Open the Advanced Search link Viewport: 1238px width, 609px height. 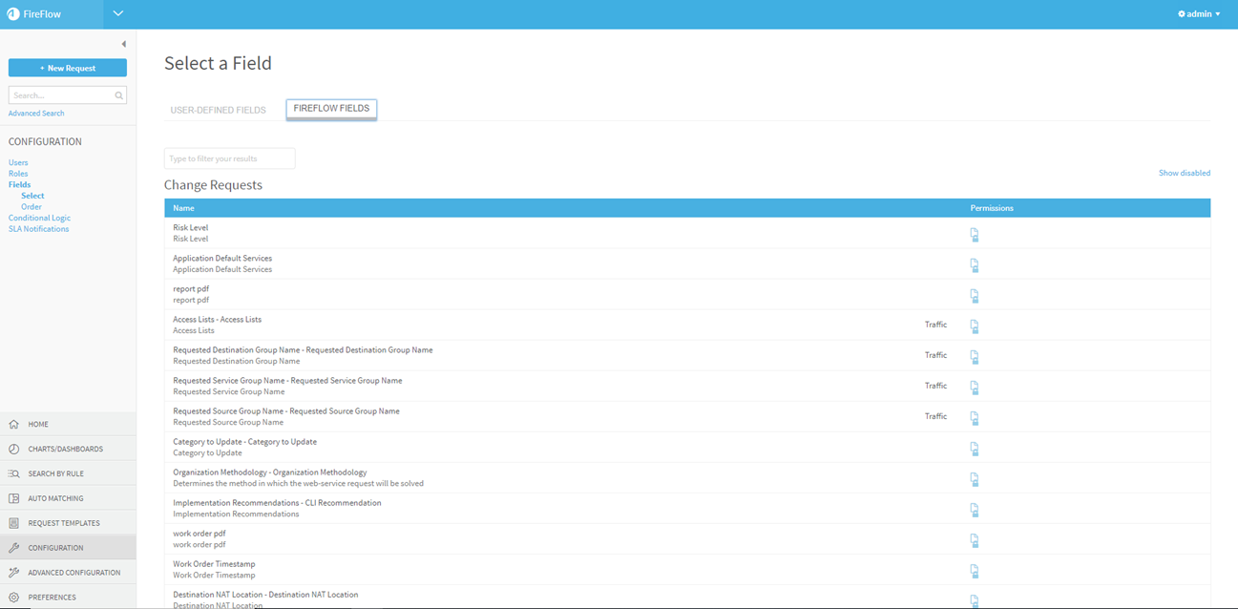pos(36,113)
